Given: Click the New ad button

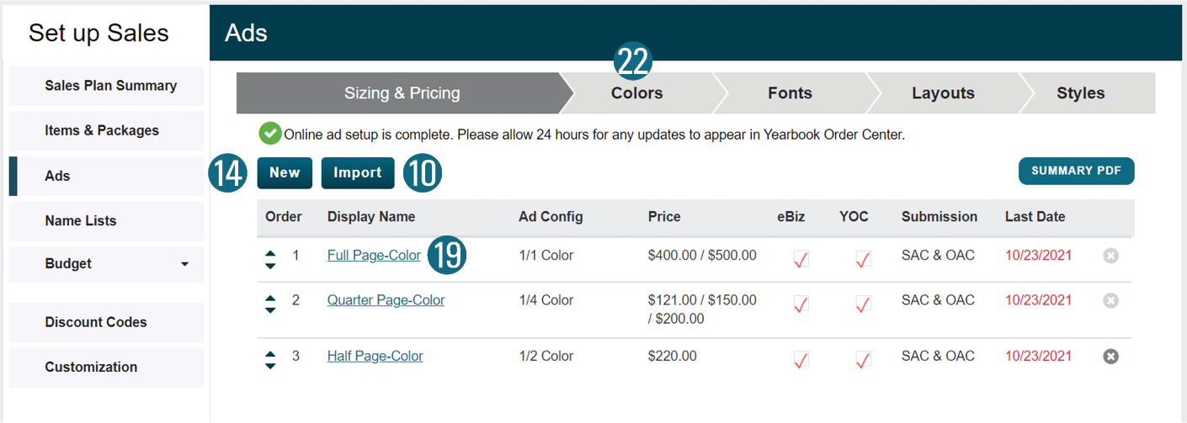Looking at the screenshot, I should pyautogui.click(x=285, y=172).
